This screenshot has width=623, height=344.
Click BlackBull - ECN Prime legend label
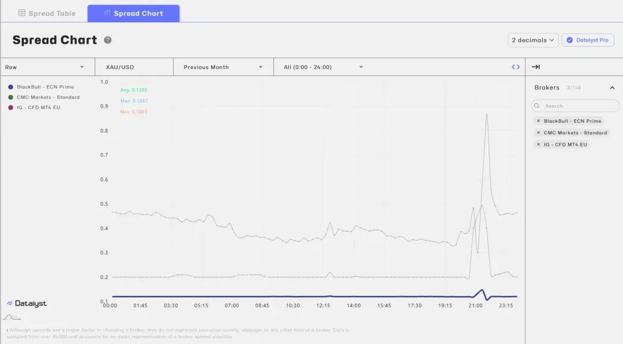click(x=46, y=87)
